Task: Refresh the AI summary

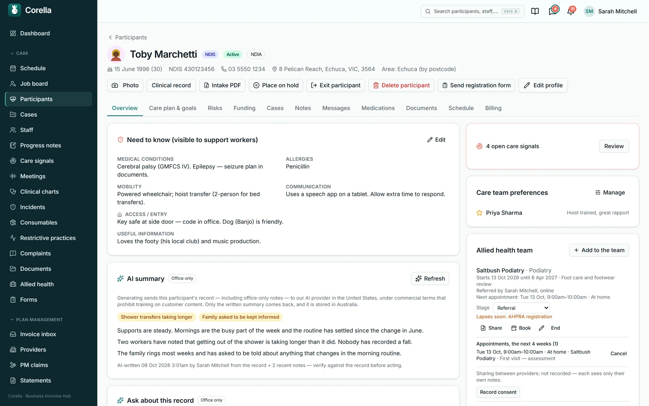Action: click(x=430, y=279)
